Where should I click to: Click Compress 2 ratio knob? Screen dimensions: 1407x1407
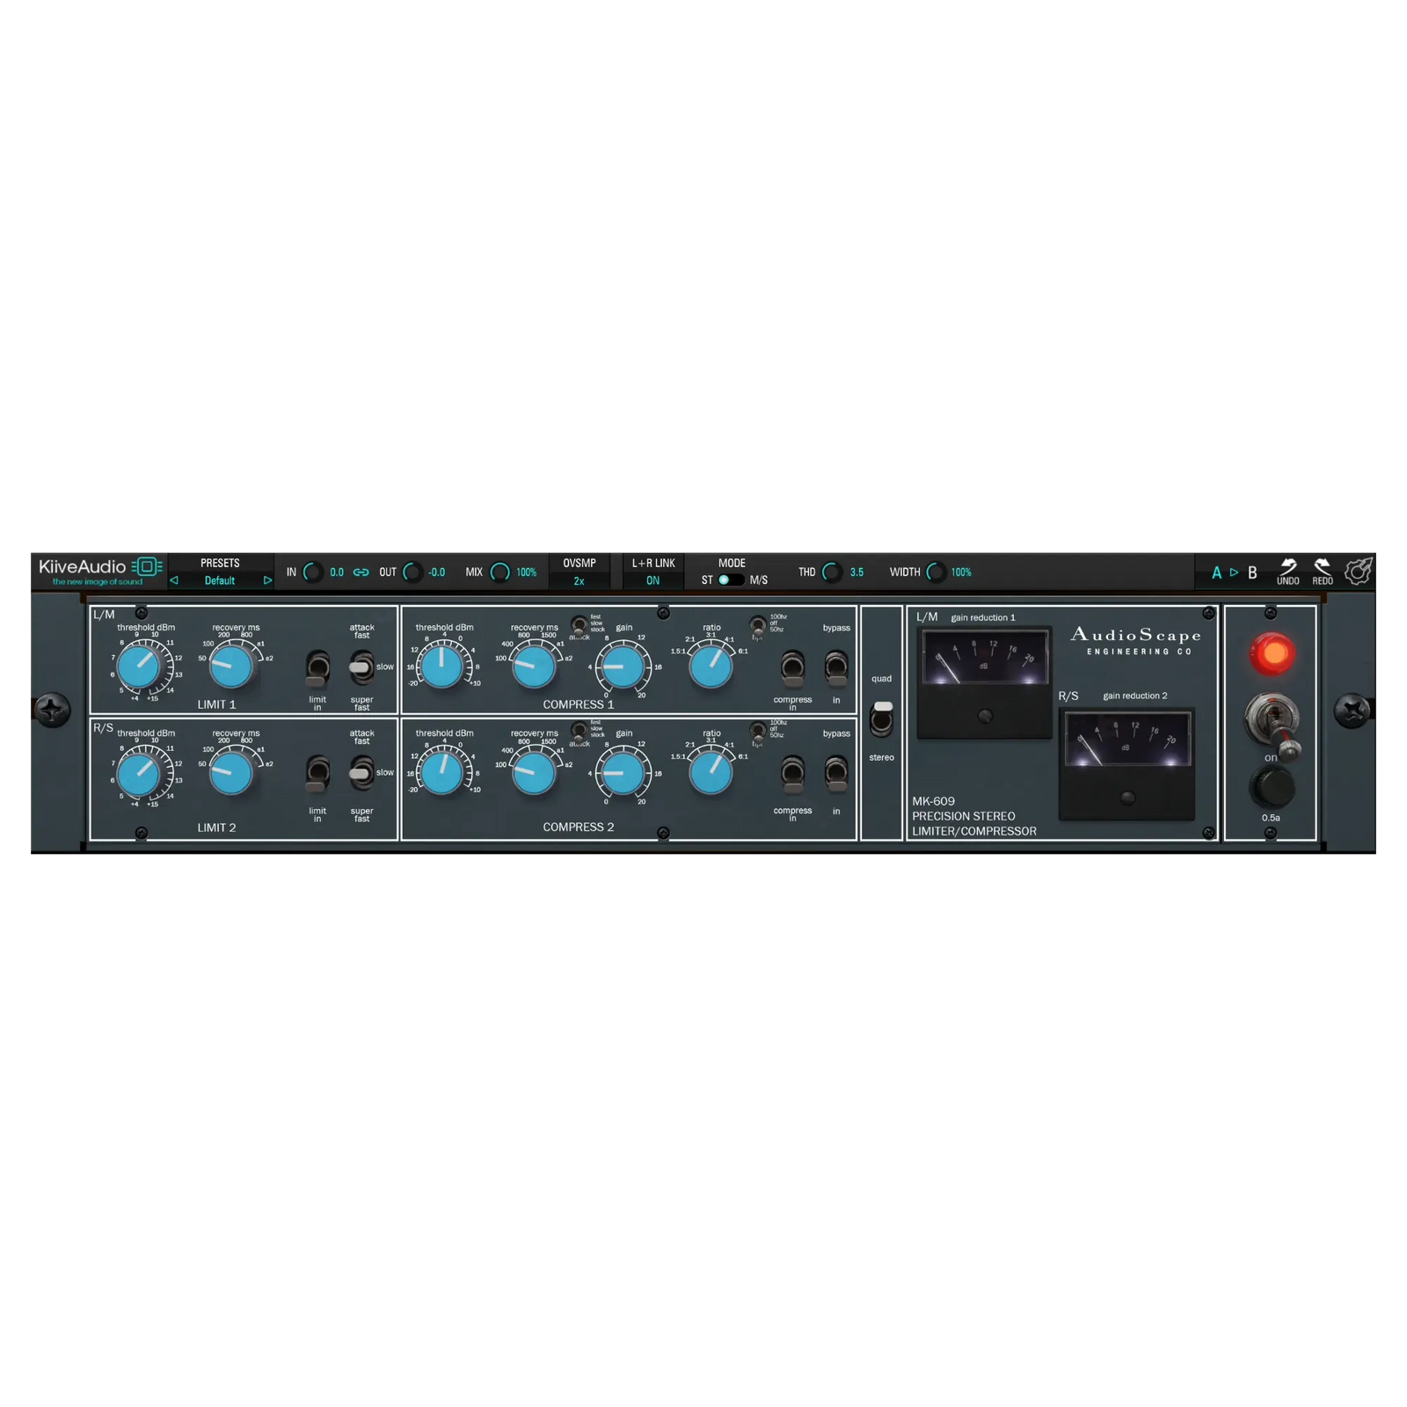[x=711, y=773]
